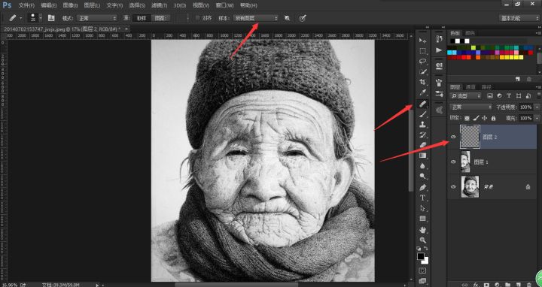Image resolution: width=542 pixels, height=287 pixels.
Task: Toggle lock position
Action: [x=484, y=118]
